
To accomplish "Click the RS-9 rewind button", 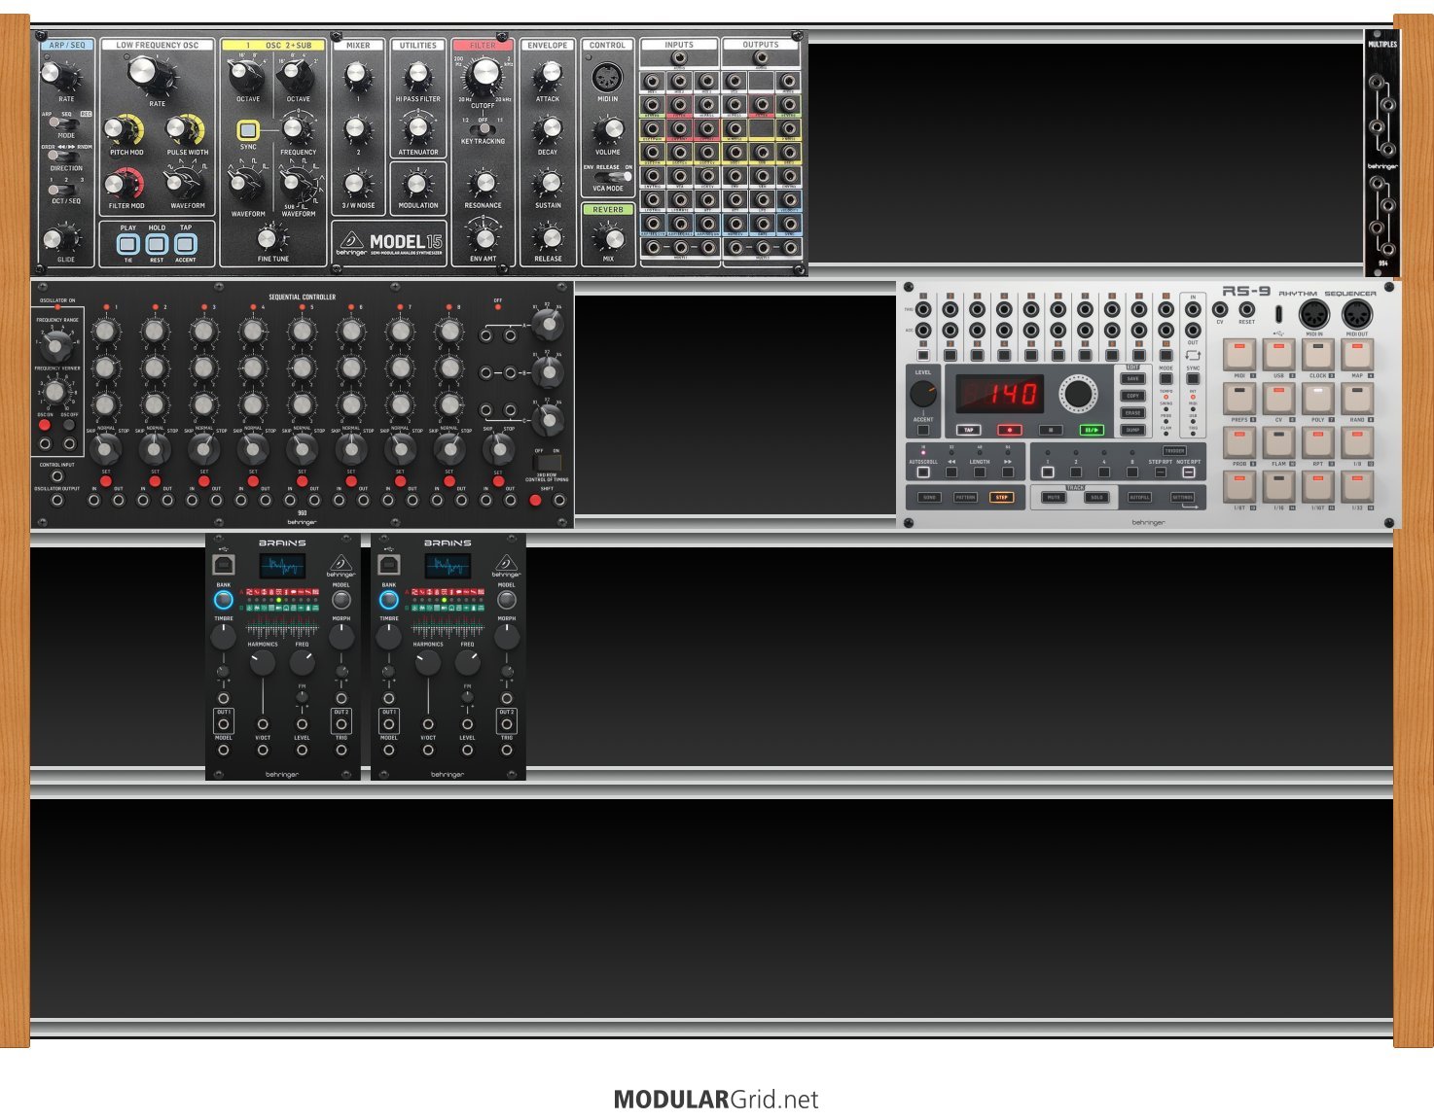I will 951,472.
